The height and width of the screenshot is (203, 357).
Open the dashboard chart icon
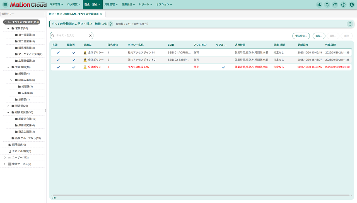tap(319, 5)
